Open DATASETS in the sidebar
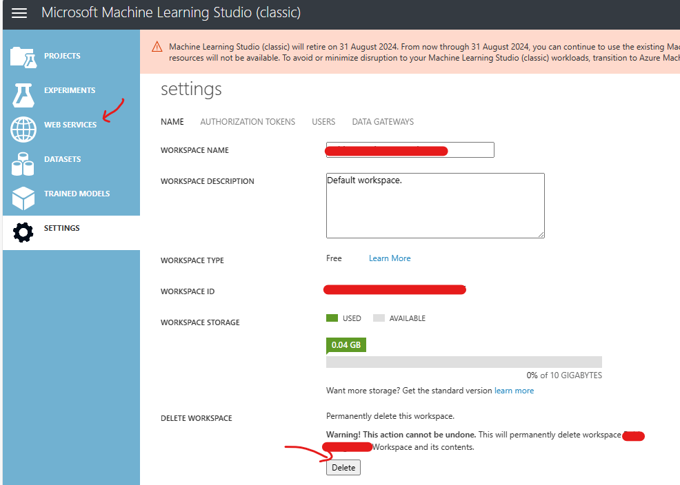Screen dimensions: 680x485 tap(63, 159)
